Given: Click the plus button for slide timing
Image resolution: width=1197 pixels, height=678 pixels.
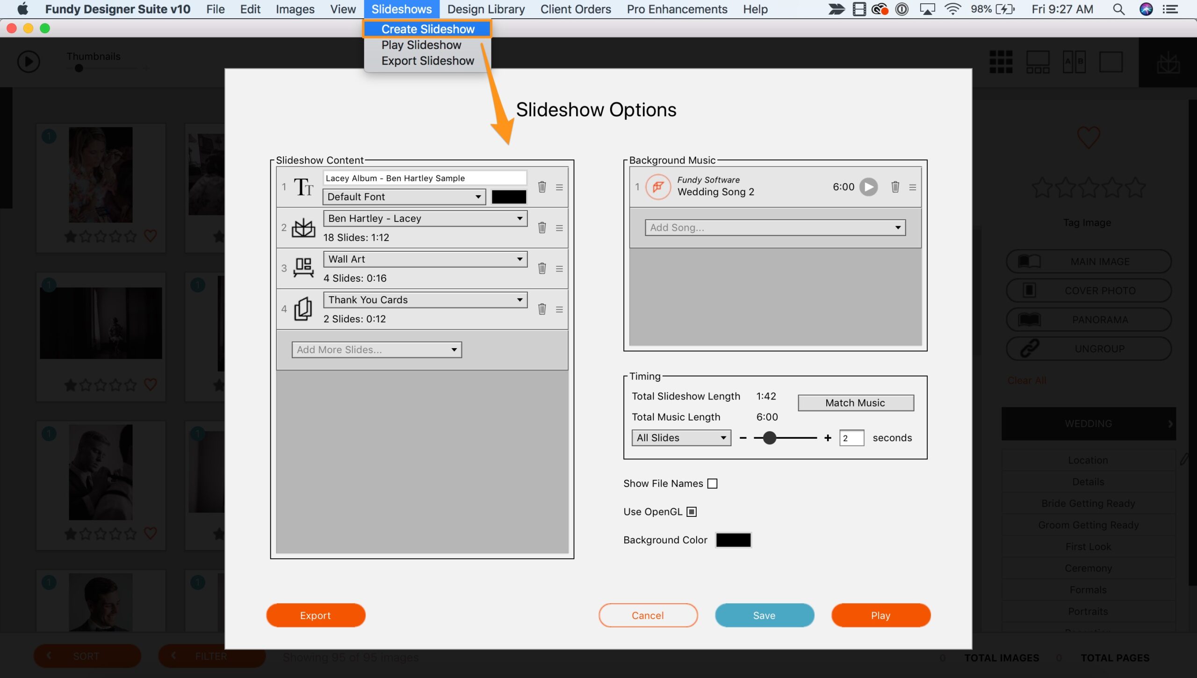Looking at the screenshot, I should click(828, 438).
